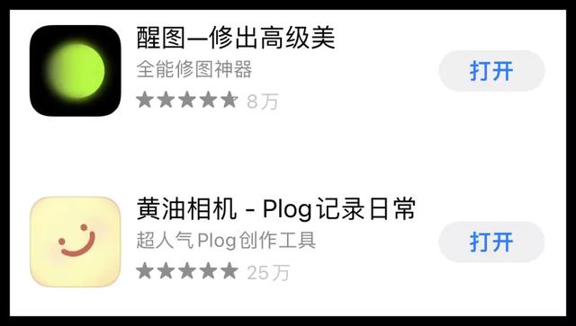The image size is (576, 326).
Task: Tap the 黄油相机 smiley face app icon
Action: (76, 242)
